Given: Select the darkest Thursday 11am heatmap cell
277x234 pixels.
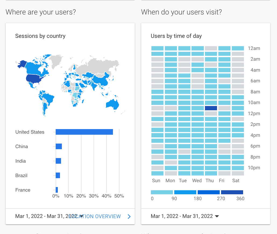Looking at the screenshot, I should tap(211, 108).
